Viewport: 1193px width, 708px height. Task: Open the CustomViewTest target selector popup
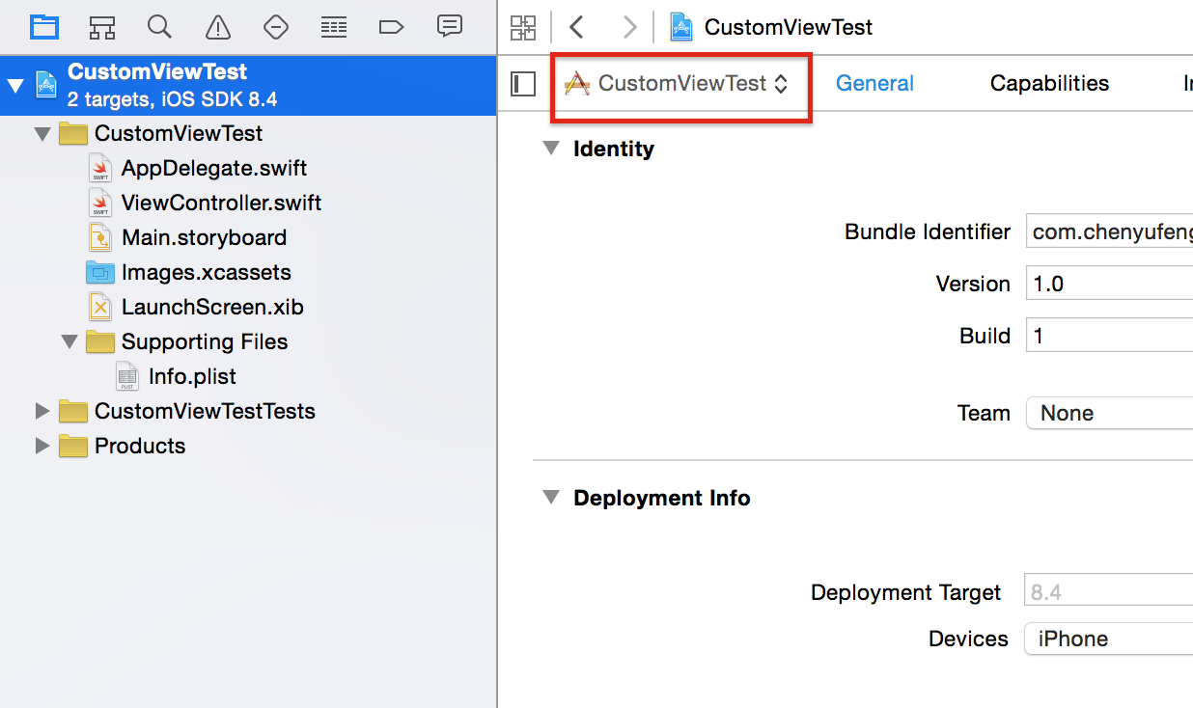(677, 84)
